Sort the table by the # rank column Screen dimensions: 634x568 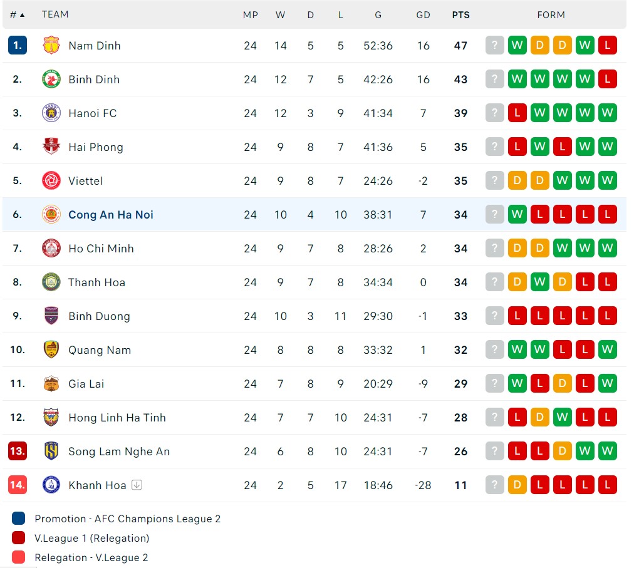17,15
